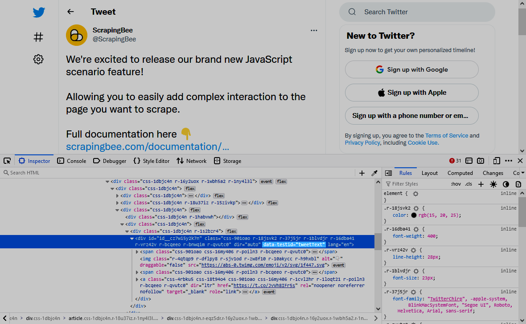Click the create new node plus icon
The height and width of the screenshot is (324, 526).
pos(362,173)
